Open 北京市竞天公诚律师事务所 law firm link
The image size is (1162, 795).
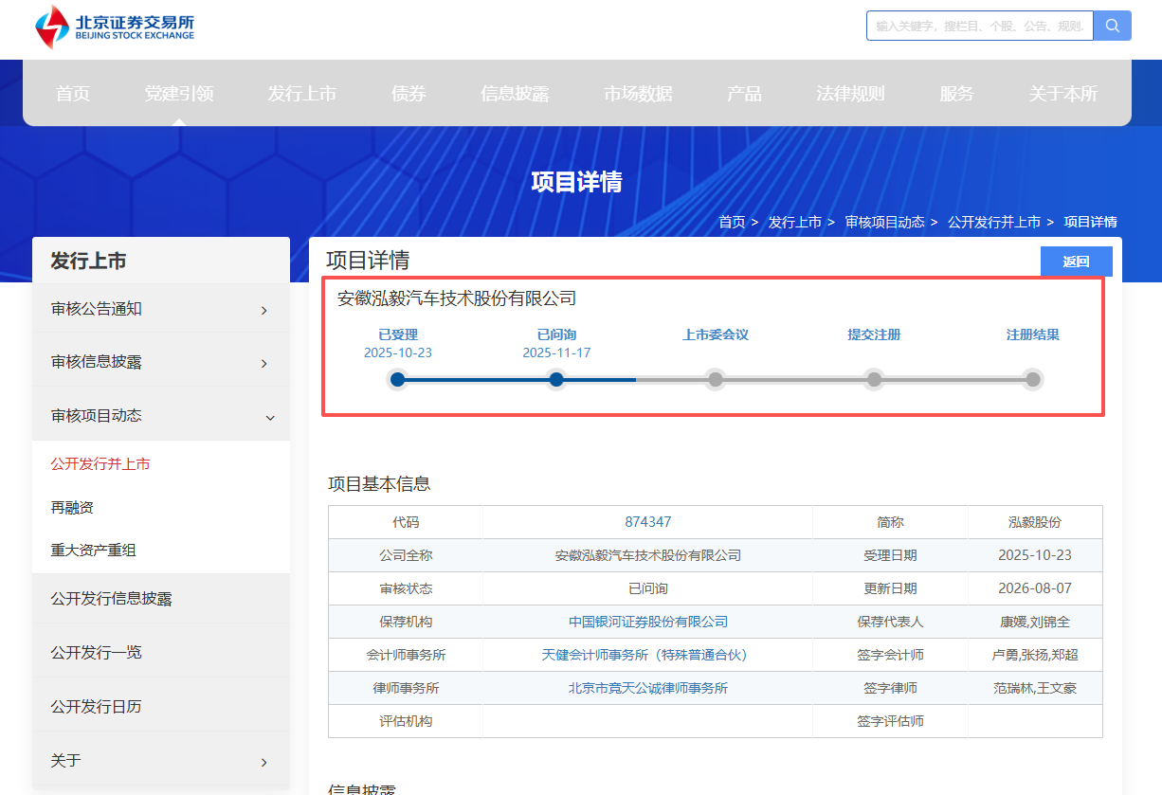(648, 688)
